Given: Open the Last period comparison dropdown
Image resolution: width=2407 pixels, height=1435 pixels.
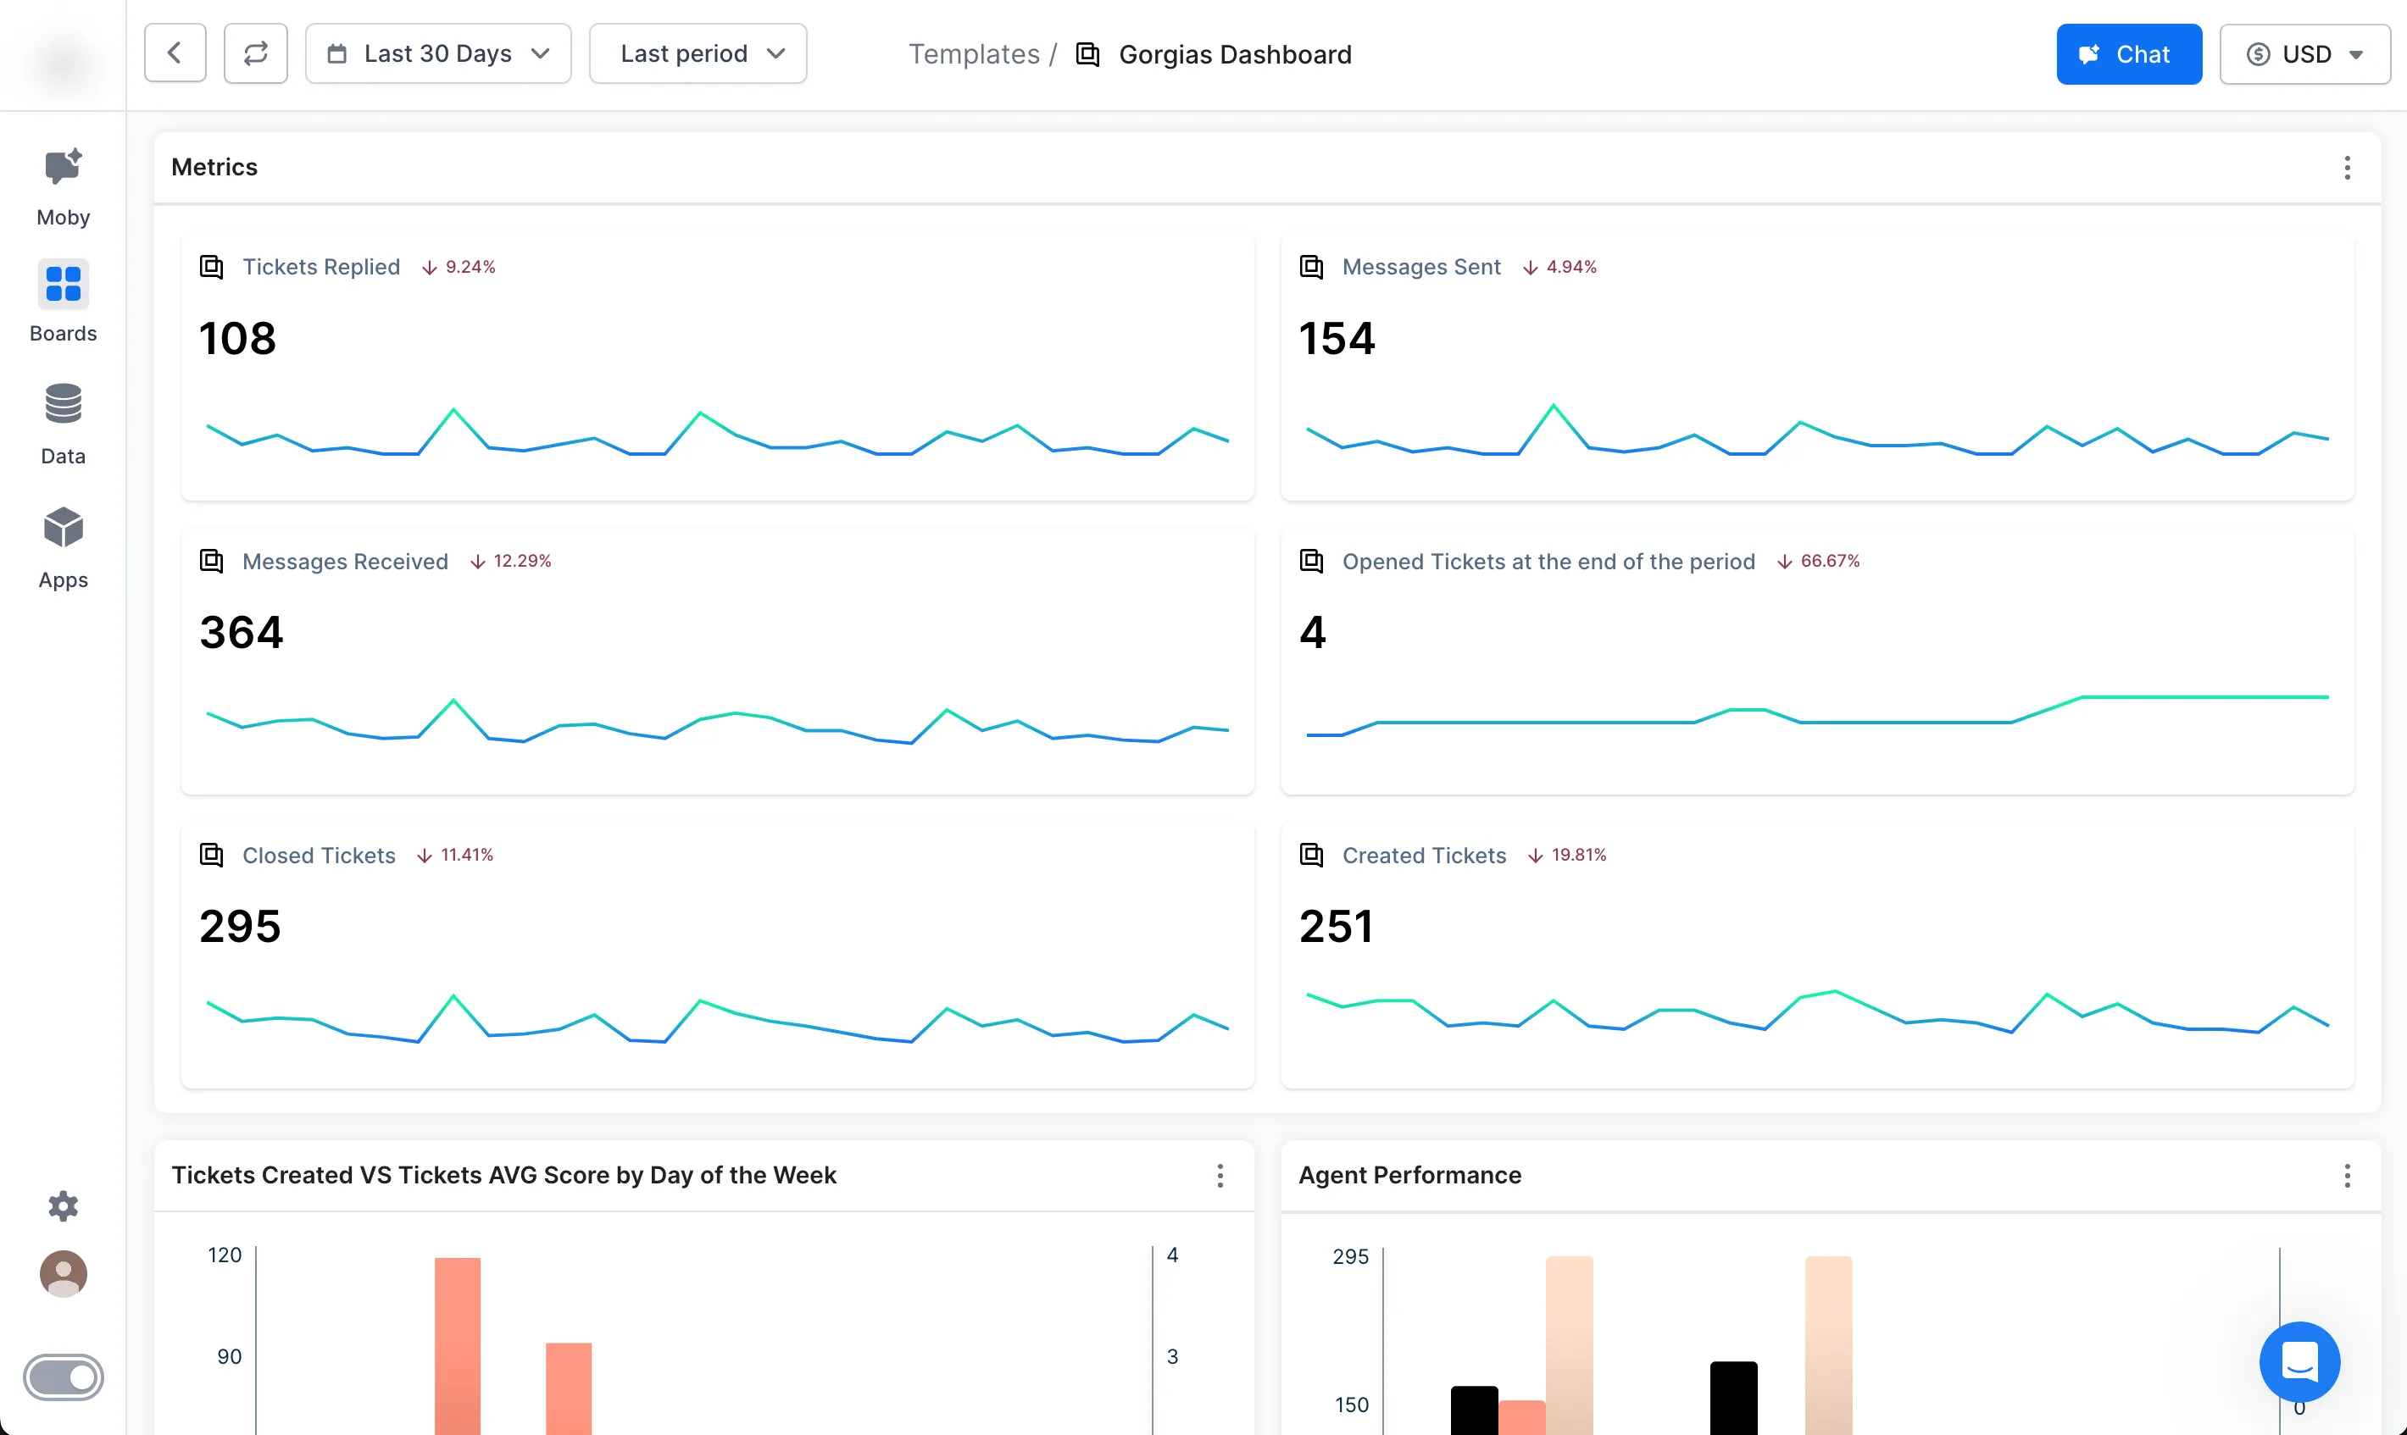Looking at the screenshot, I should point(698,53).
